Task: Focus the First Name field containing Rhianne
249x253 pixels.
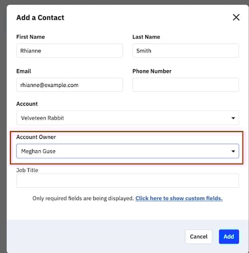Action: tap(70, 51)
